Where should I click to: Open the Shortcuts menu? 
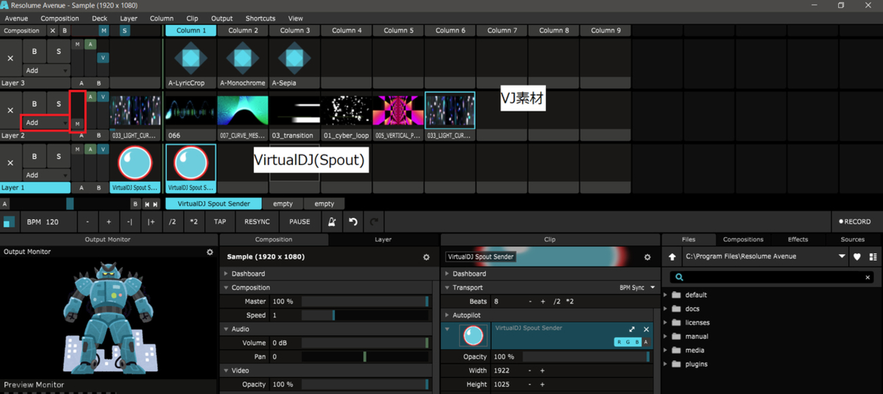(260, 18)
